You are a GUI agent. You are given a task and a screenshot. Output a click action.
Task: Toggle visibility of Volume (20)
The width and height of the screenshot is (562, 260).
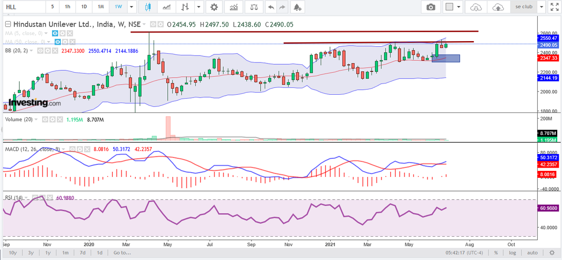point(45,119)
